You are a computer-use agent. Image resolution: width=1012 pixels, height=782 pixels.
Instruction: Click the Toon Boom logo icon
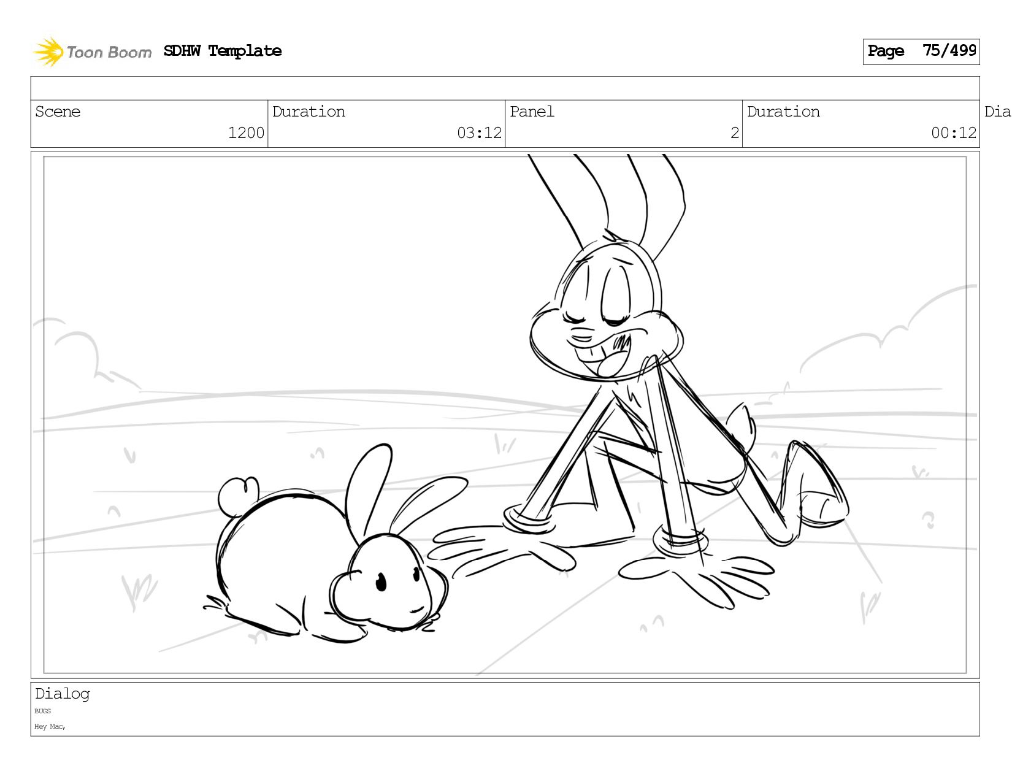click(x=48, y=52)
